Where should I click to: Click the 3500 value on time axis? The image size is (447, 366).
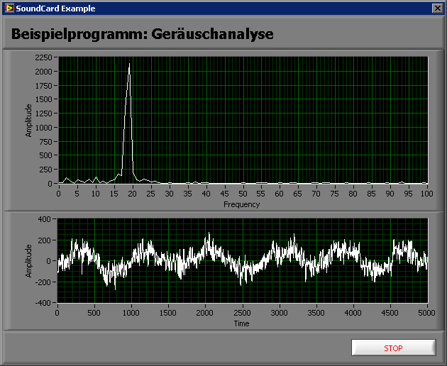point(316,313)
